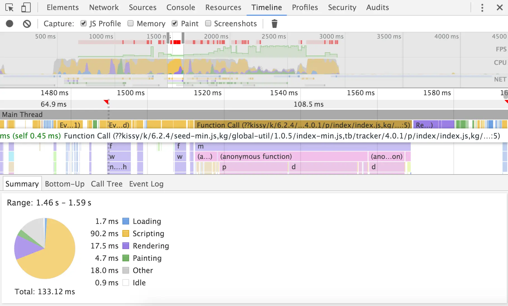Enable the Memory capture checkbox
Screen dimensions: 508x306
click(130, 23)
